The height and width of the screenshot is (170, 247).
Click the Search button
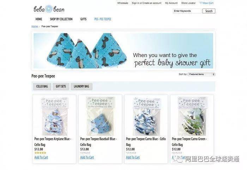click(x=209, y=11)
